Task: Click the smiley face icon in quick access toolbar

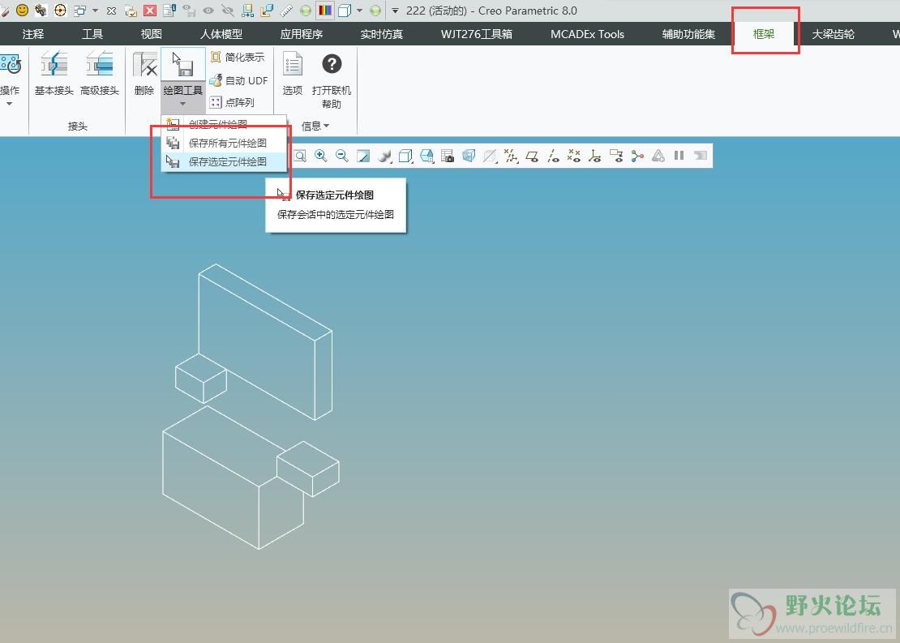Action: [22, 10]
